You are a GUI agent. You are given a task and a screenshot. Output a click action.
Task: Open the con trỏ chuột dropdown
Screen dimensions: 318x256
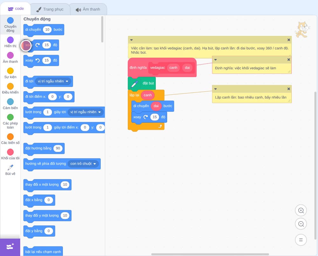coord(83,164)
